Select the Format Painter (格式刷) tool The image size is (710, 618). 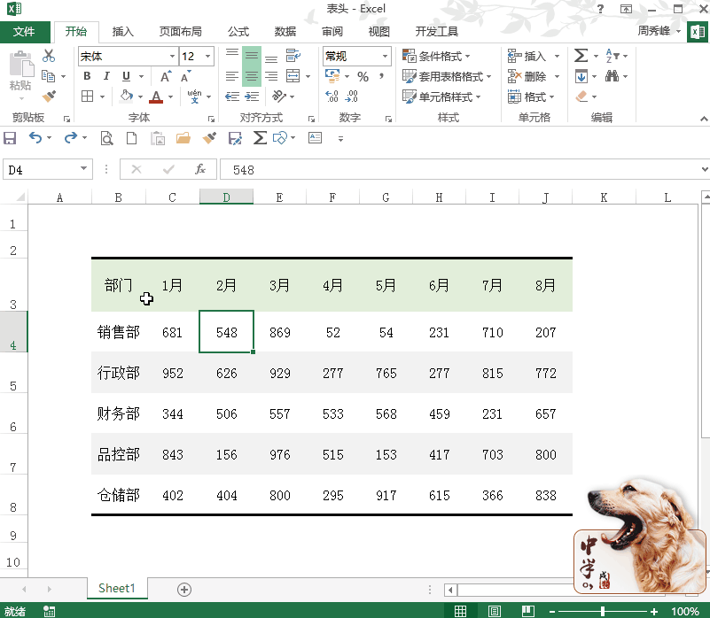pyautogui.click(x=48, y=97)
